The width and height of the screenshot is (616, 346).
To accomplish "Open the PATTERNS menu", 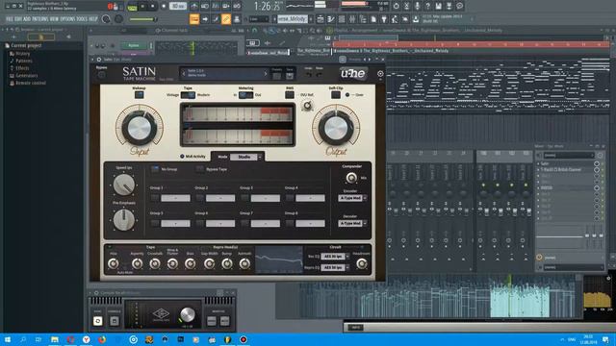I will (40, 19).
